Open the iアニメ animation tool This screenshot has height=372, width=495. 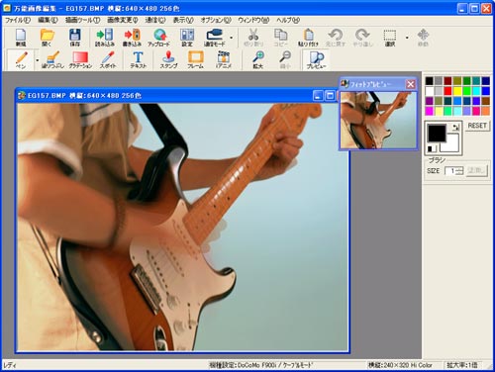[x=224, y=59]
